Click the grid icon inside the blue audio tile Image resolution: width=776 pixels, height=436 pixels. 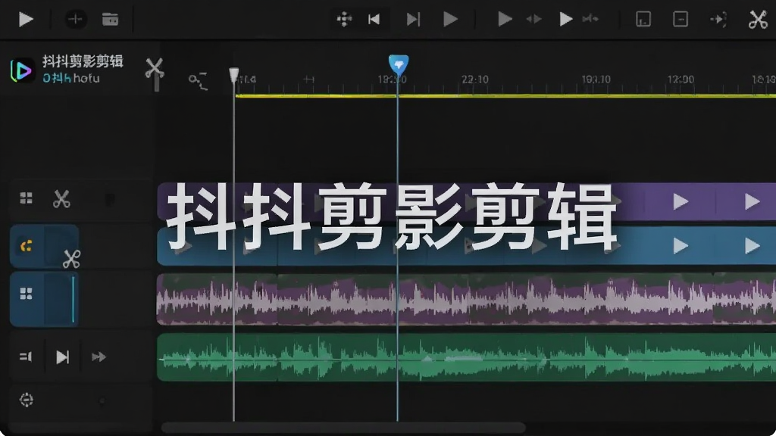[27, 294]
